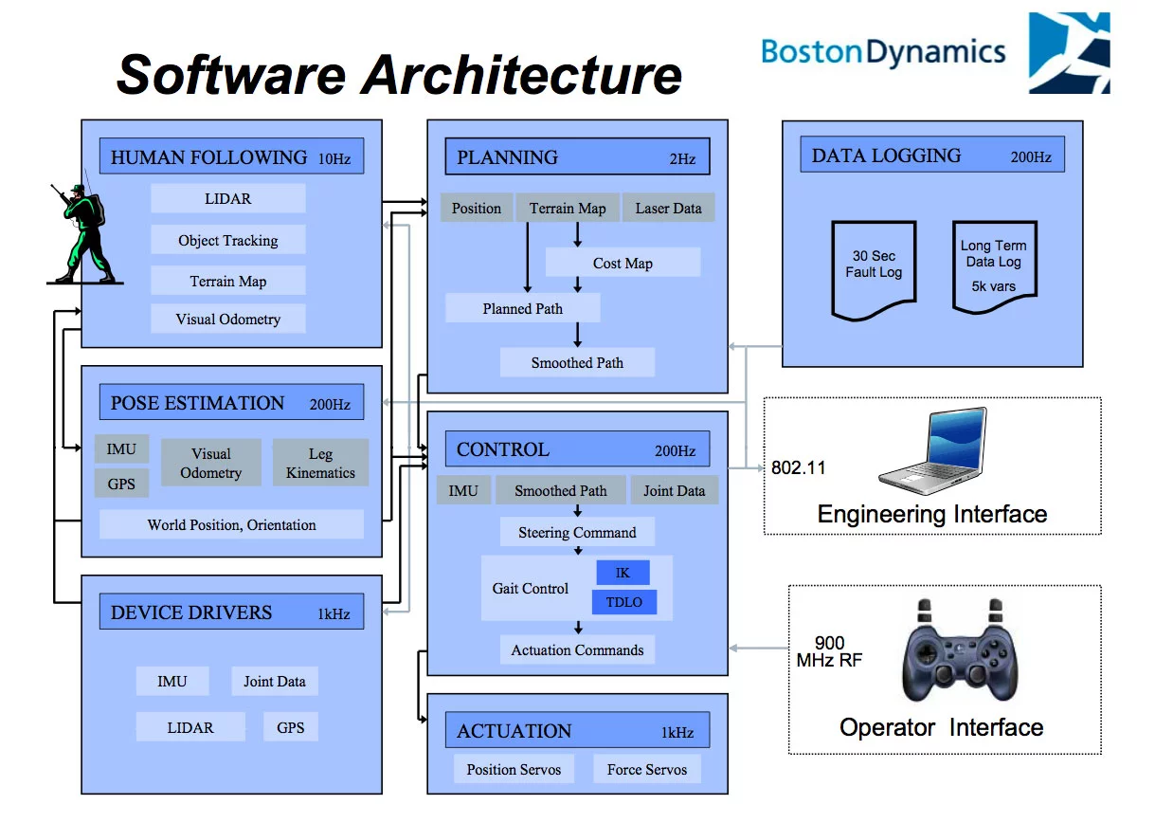
Task: Click the IK block in Gait Control
Action: pyautogui.click(x=623, y=573)
